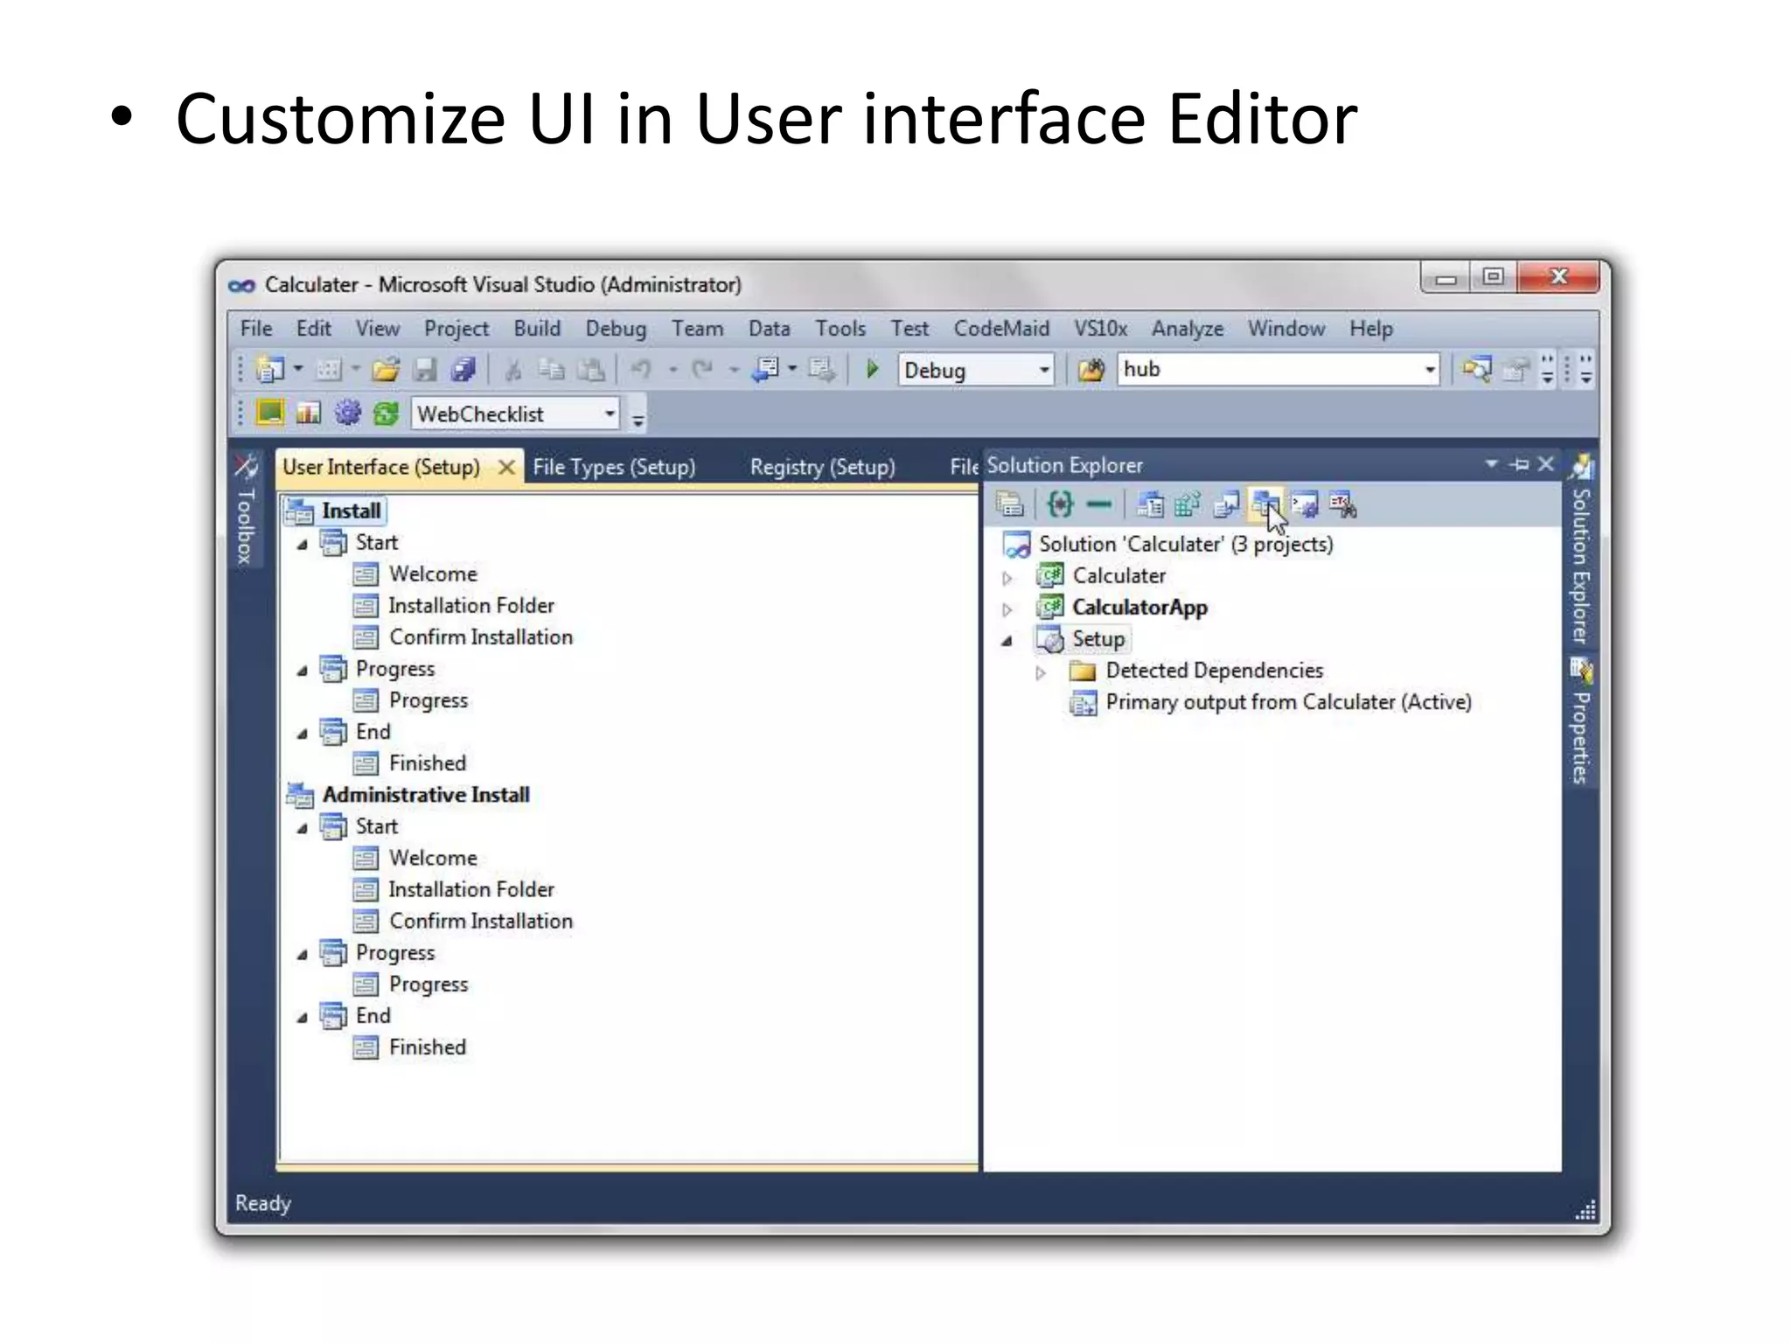
Task: Open the Toolbox side panel
Action: [x=246, y=511]
